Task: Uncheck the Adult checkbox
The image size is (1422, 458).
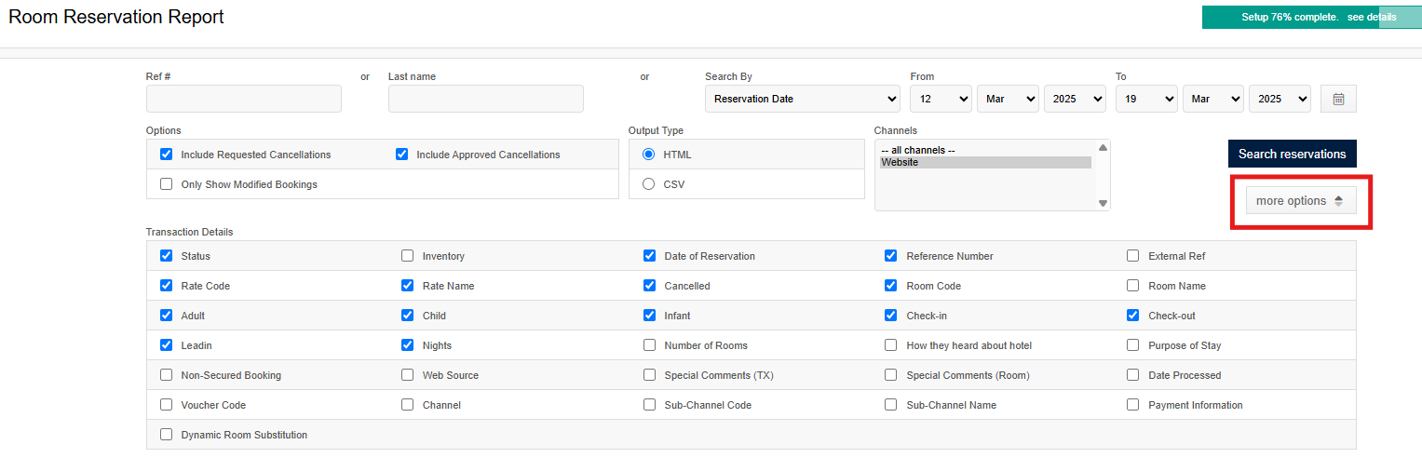Action: click(x=167, y=316)
